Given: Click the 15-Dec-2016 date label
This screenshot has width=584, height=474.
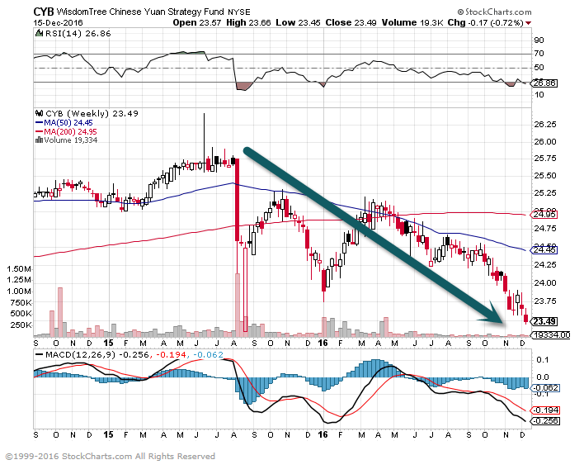Looking at the screenshot, I should pos(58,23).
